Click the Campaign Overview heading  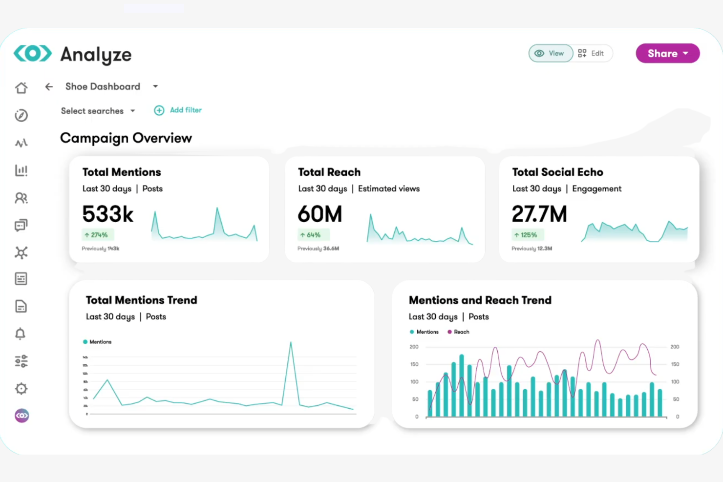[126, 138]
